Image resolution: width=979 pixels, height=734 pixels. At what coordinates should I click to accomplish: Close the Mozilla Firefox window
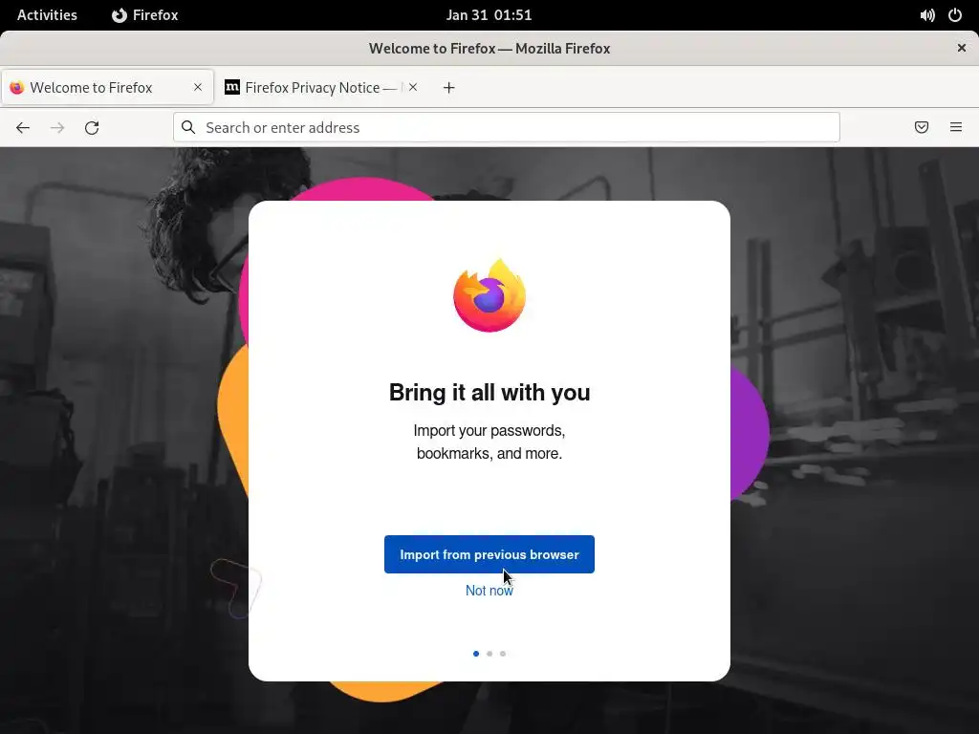point(962,48)
